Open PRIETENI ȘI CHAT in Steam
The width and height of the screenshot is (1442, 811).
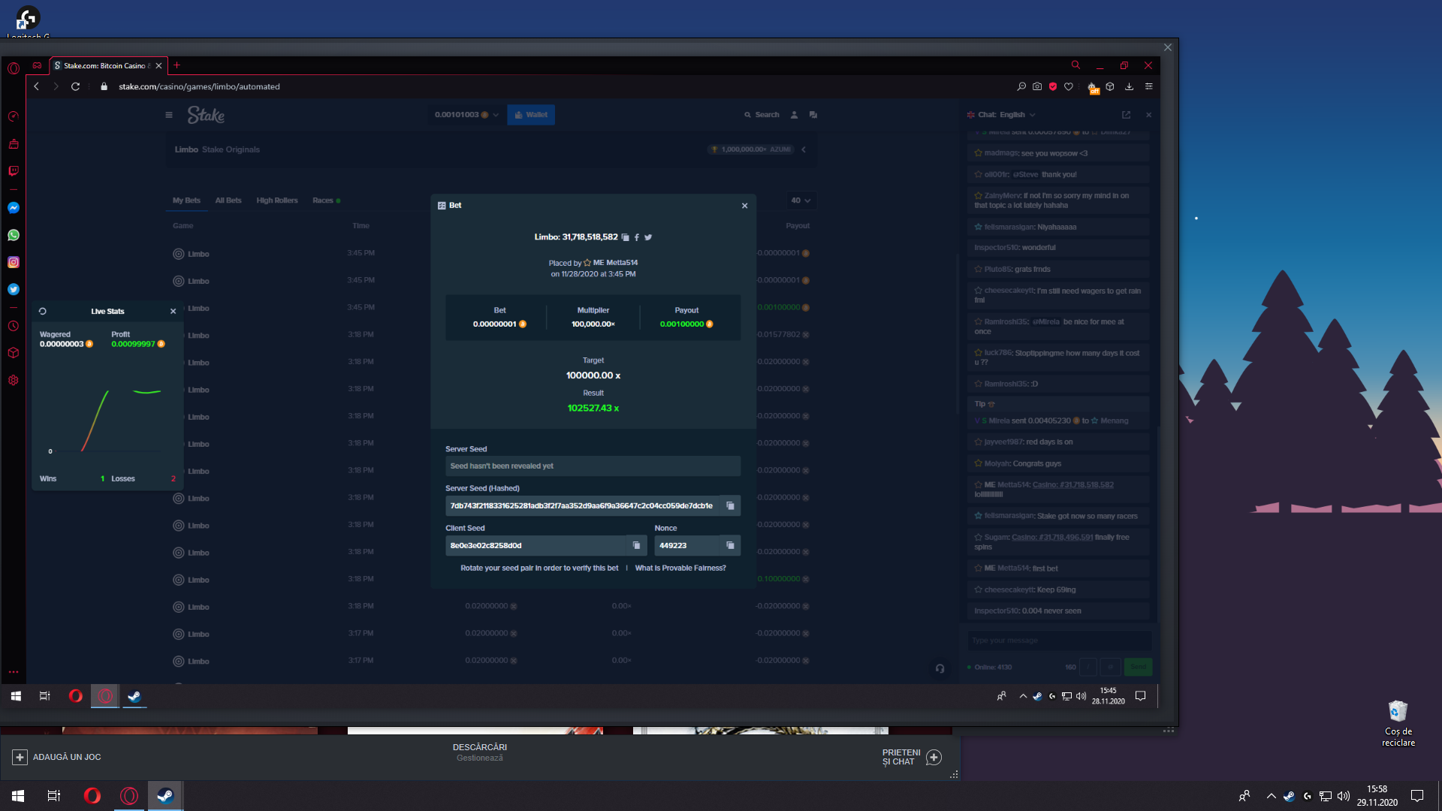click(x=911, y=757)
